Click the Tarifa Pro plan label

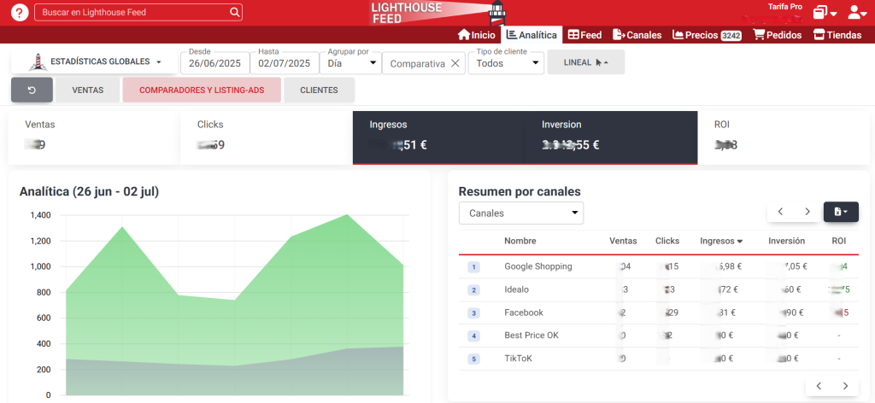pos(784,7)
